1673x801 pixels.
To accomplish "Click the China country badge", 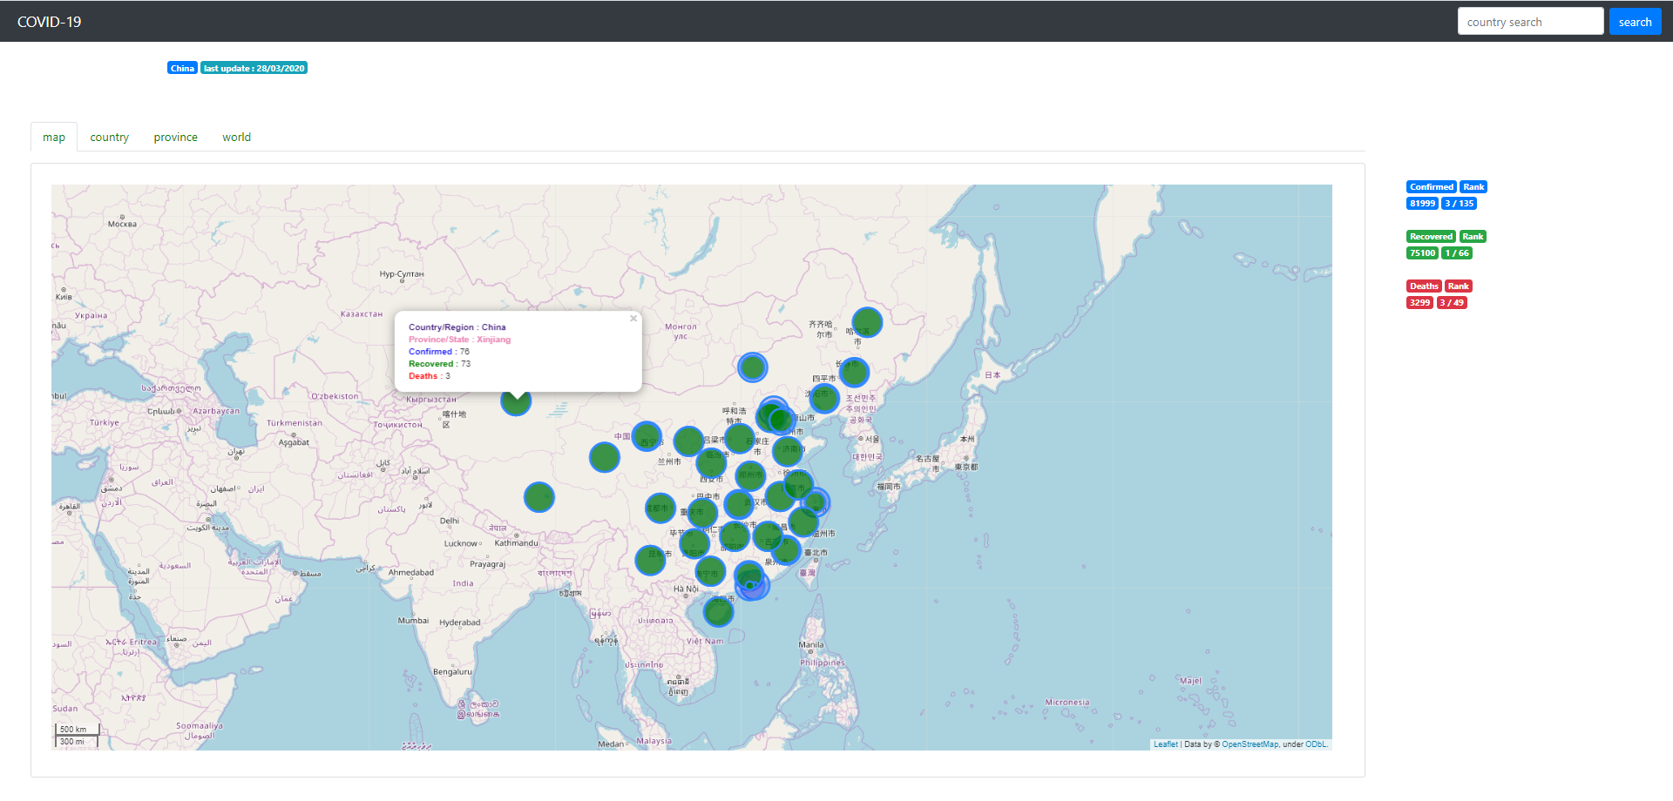I will [x=183, y=68].
